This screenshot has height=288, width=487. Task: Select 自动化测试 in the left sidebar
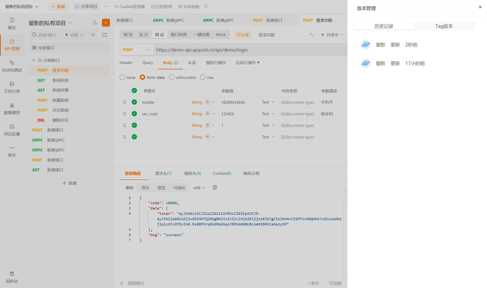tap(12, 66)
